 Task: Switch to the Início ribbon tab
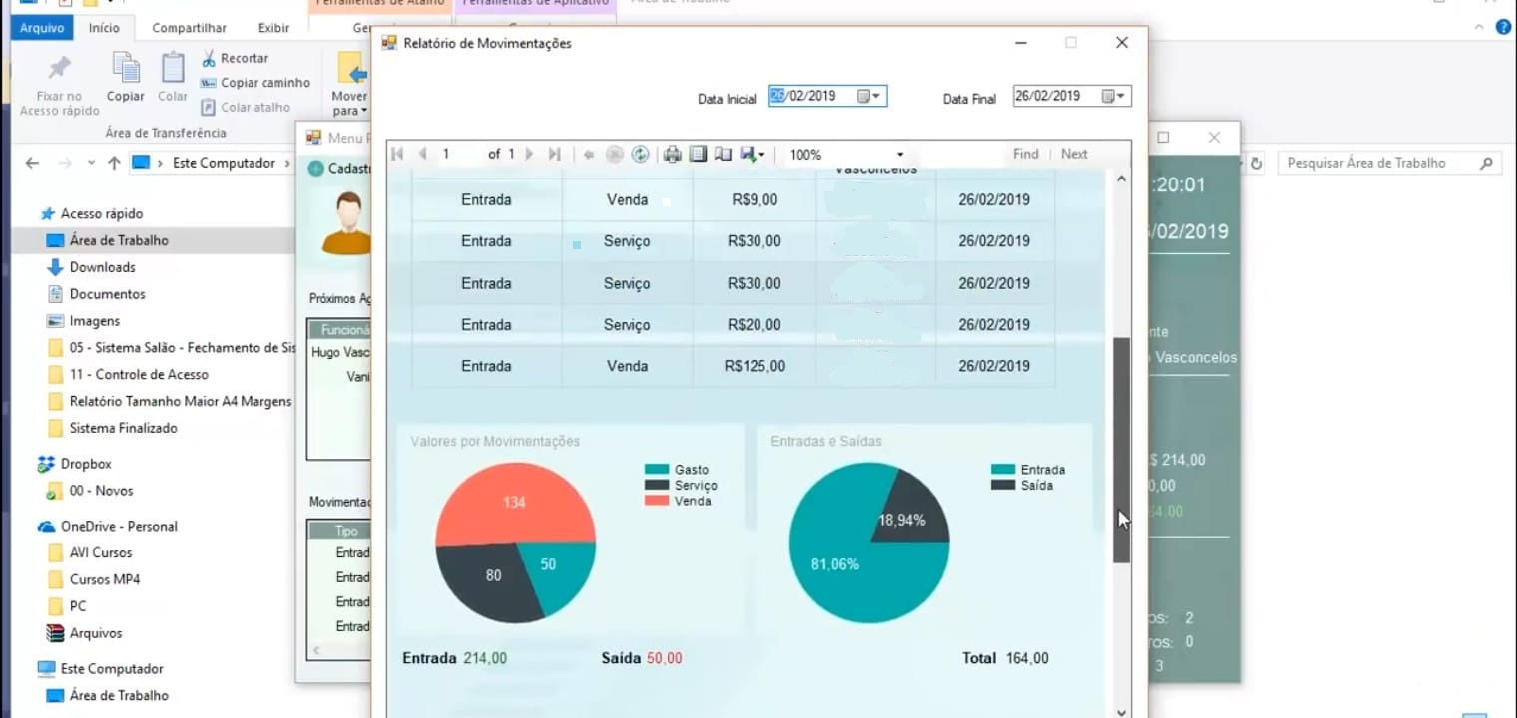104,28
